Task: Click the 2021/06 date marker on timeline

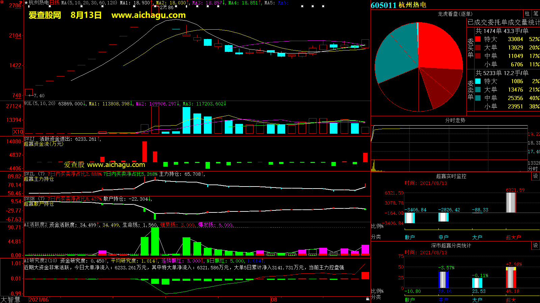Action: pyautogui.click(x=39, y=300)
